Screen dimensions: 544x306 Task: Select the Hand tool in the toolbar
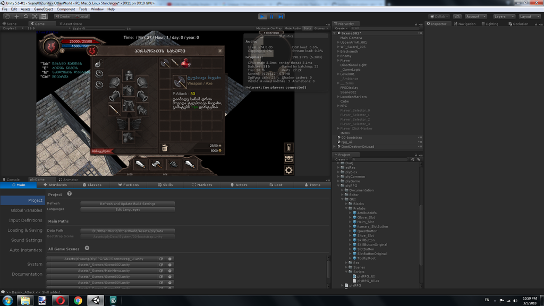click(7, 16)
